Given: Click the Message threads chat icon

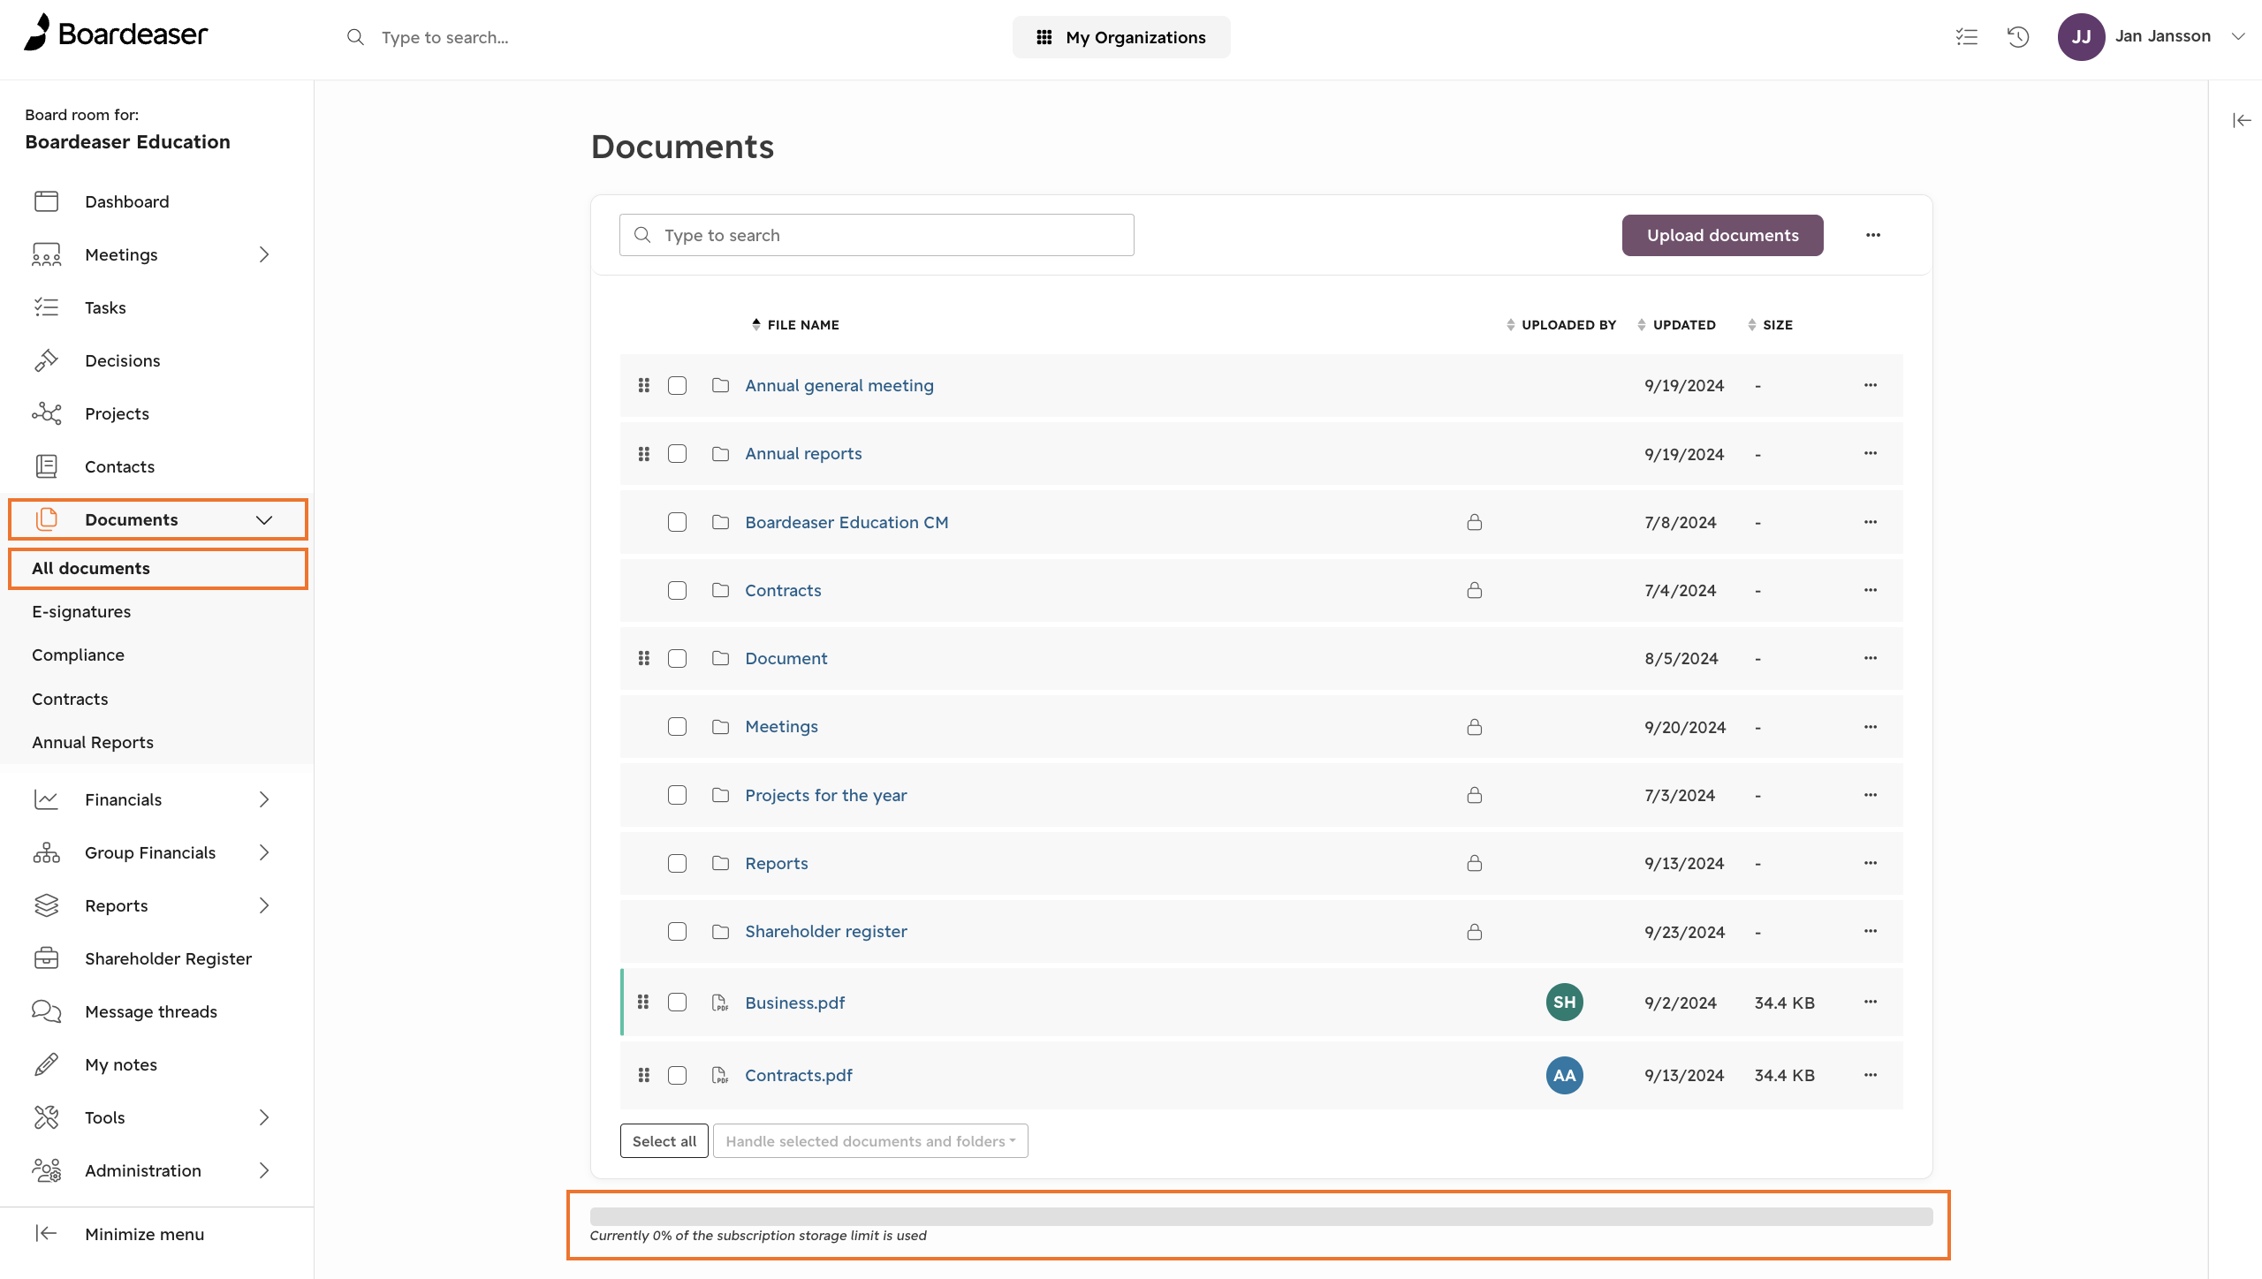Looking at the screenshot, I should coord(46,1011).
